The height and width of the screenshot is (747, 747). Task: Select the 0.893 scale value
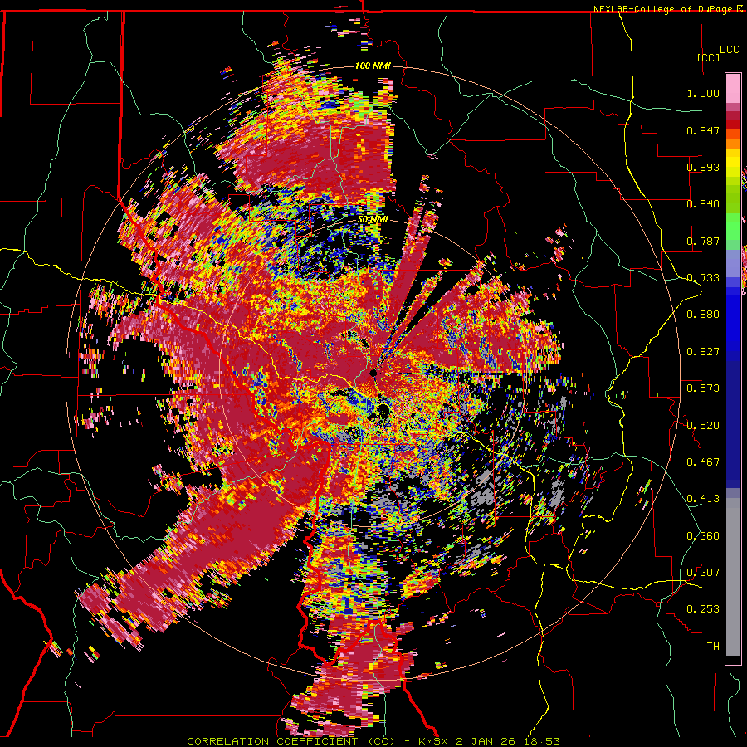click(x=703, y=167)
